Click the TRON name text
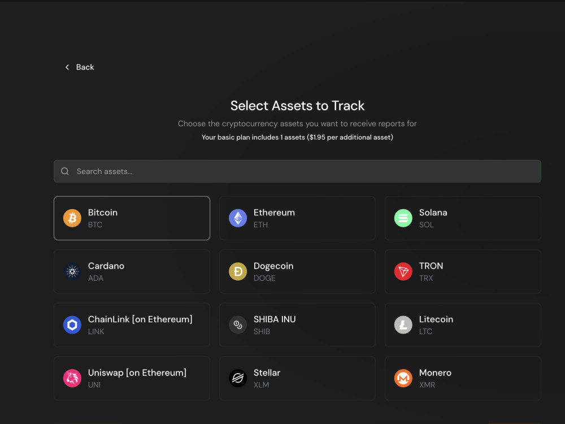The width and height of the screenshot is (565, 424). (431, 266)
